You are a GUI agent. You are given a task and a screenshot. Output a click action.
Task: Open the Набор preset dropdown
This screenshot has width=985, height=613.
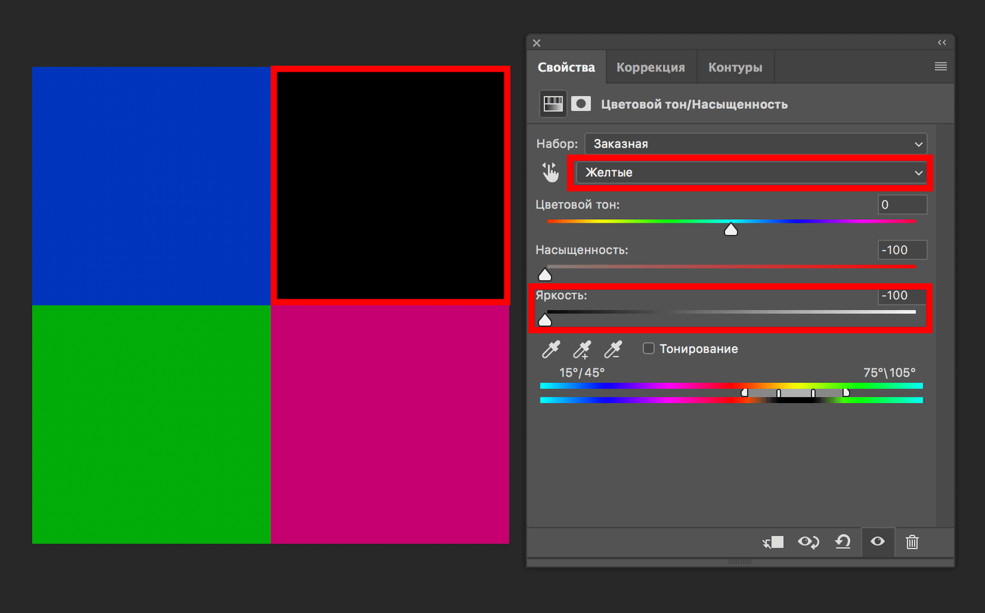click(x=754, y=143)
